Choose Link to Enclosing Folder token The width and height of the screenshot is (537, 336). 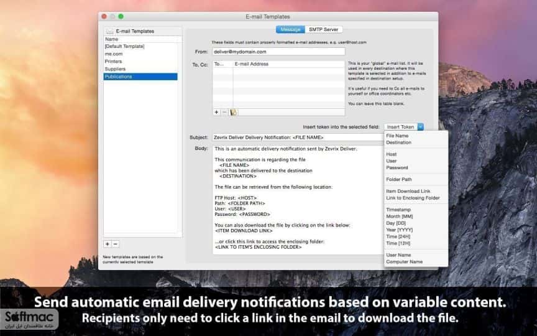413,198
